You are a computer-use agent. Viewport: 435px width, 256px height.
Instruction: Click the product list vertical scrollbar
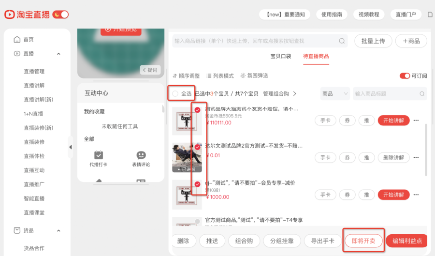[x=426, y=150]
